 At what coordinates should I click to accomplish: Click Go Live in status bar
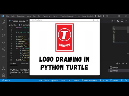tap(104, 81)
